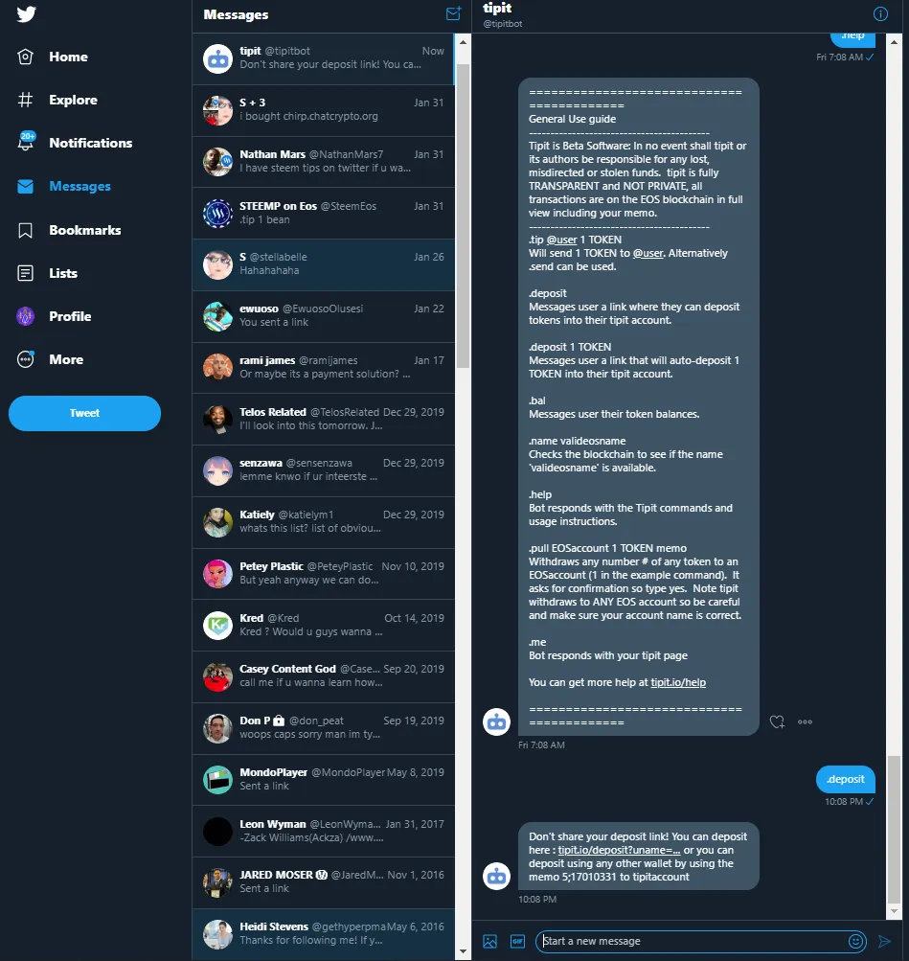Open more options dots beside help message
The width and height of the screenshot is (909, 961).
click(x=805, y=721)
